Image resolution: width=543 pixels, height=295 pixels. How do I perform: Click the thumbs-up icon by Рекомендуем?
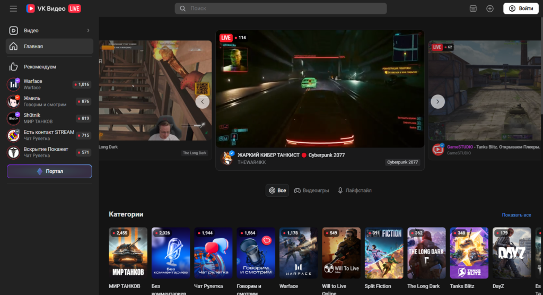pyautogui.click(x=13, y=66)
